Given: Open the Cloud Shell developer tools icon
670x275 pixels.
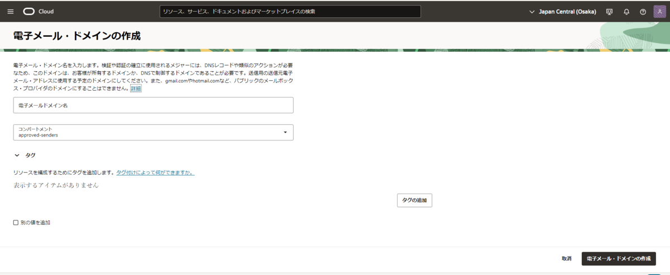Looking at the screenshot, I should click(609, 11).
